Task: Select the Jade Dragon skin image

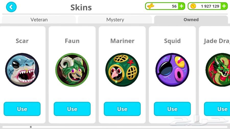Action: tap(218, 70)
